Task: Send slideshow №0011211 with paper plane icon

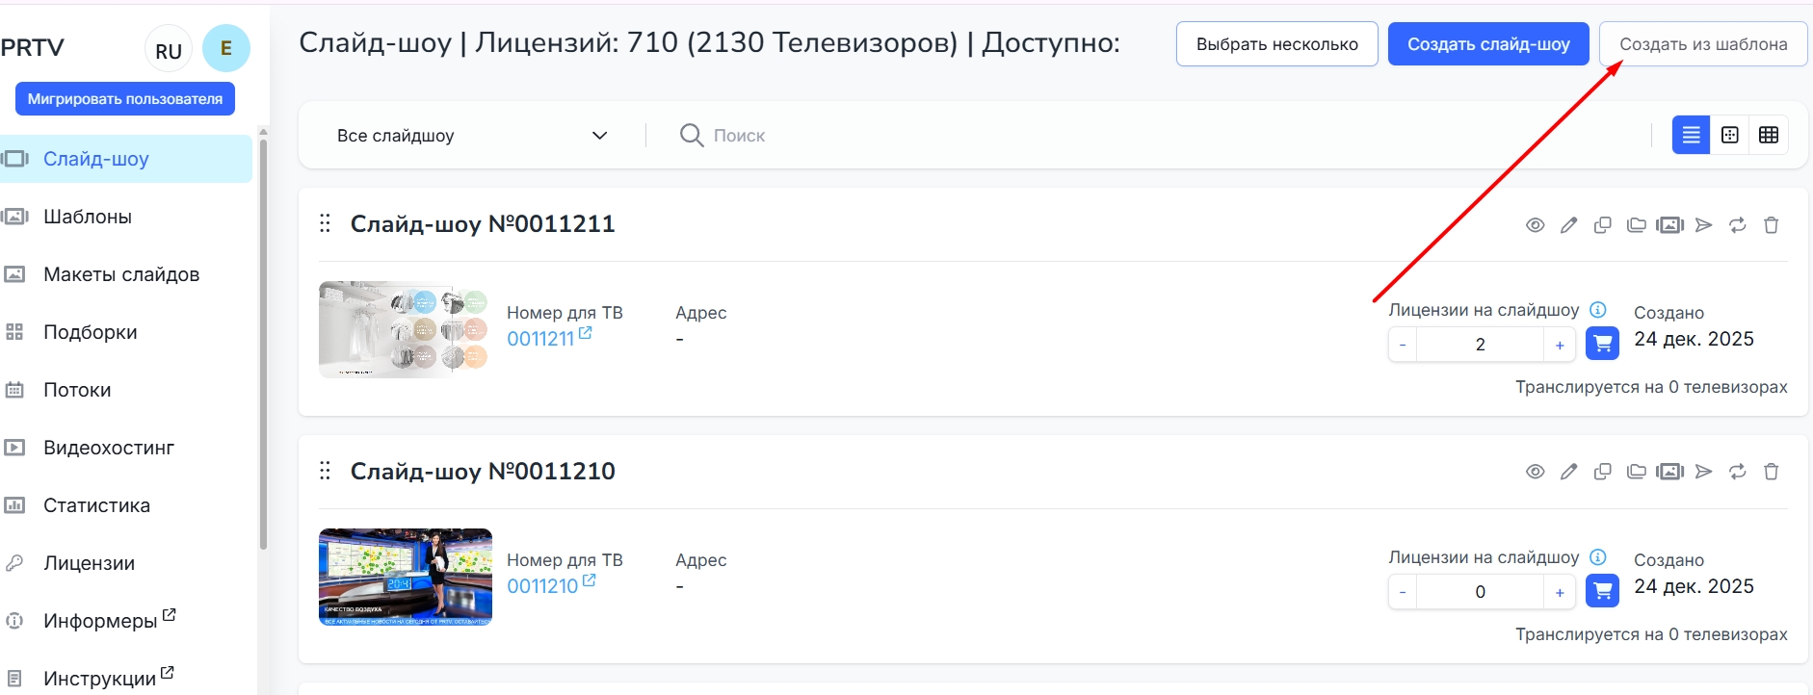Action: [1704, 225]
